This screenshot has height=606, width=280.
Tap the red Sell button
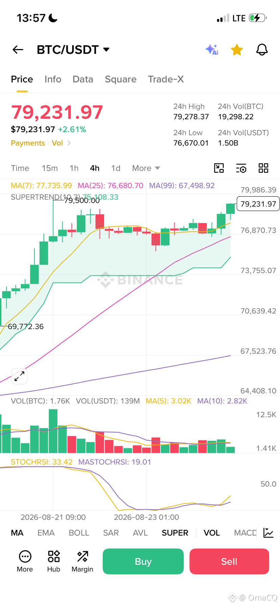[229, 561]
